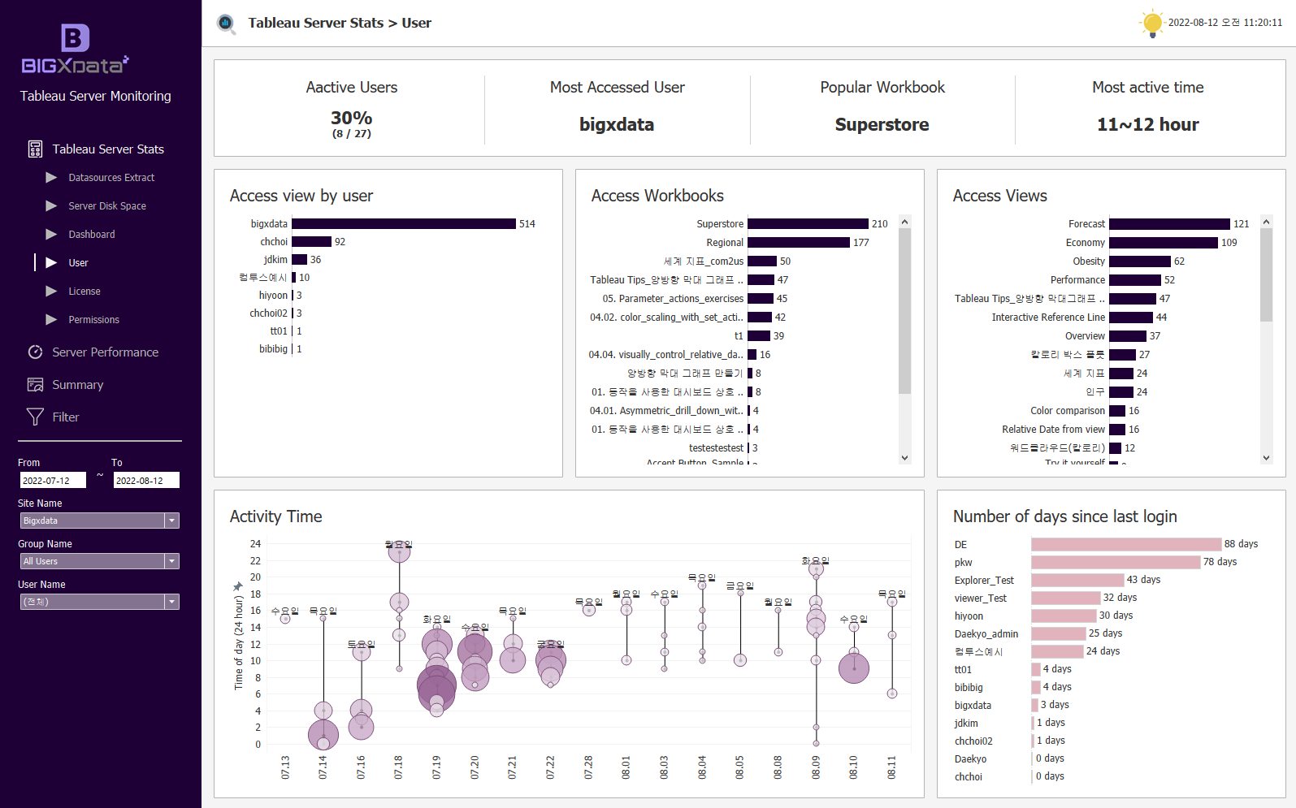Click the Daekyo_admin user label
Image resolution: width=1296 pixels, height=808 pixels.
pos(986,633)
